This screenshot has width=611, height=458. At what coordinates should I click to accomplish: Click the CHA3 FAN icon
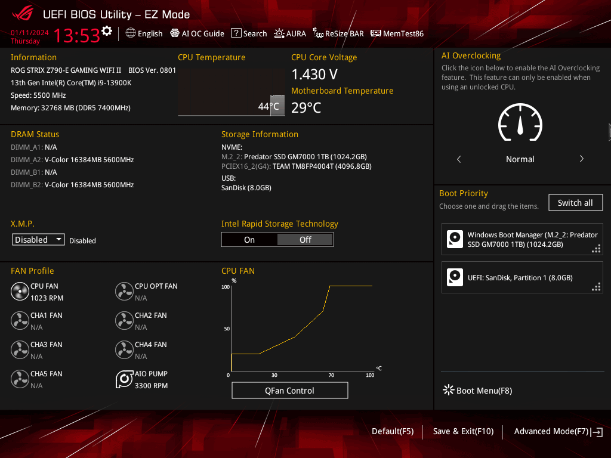20,349
